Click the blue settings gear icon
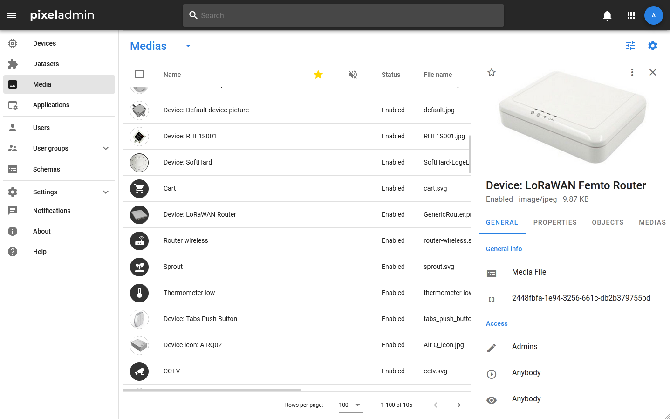The image size is (670, 419). pyautogui.click(x=653, y=46)
